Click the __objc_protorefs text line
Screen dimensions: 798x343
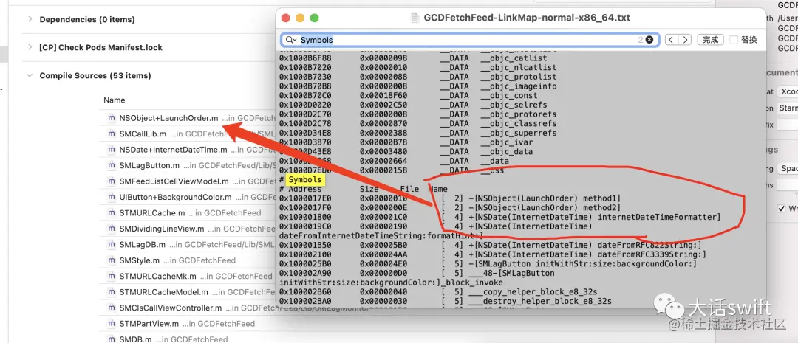(417, 114)
